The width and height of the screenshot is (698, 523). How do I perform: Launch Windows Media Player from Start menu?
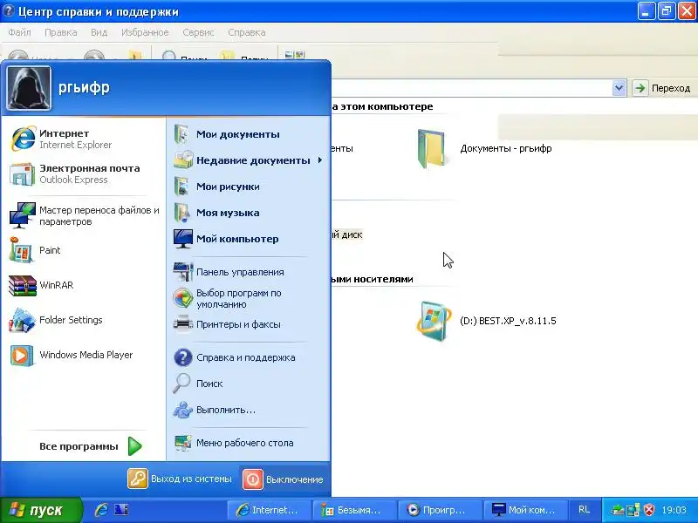pyautogui.click(x=84, y=355)
